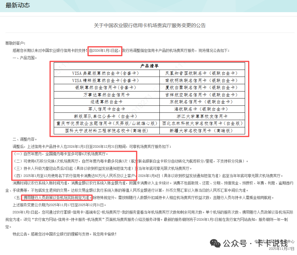Click the 最新动态 section header
This screenshot has width=297, height=255.
pos(18,5)
